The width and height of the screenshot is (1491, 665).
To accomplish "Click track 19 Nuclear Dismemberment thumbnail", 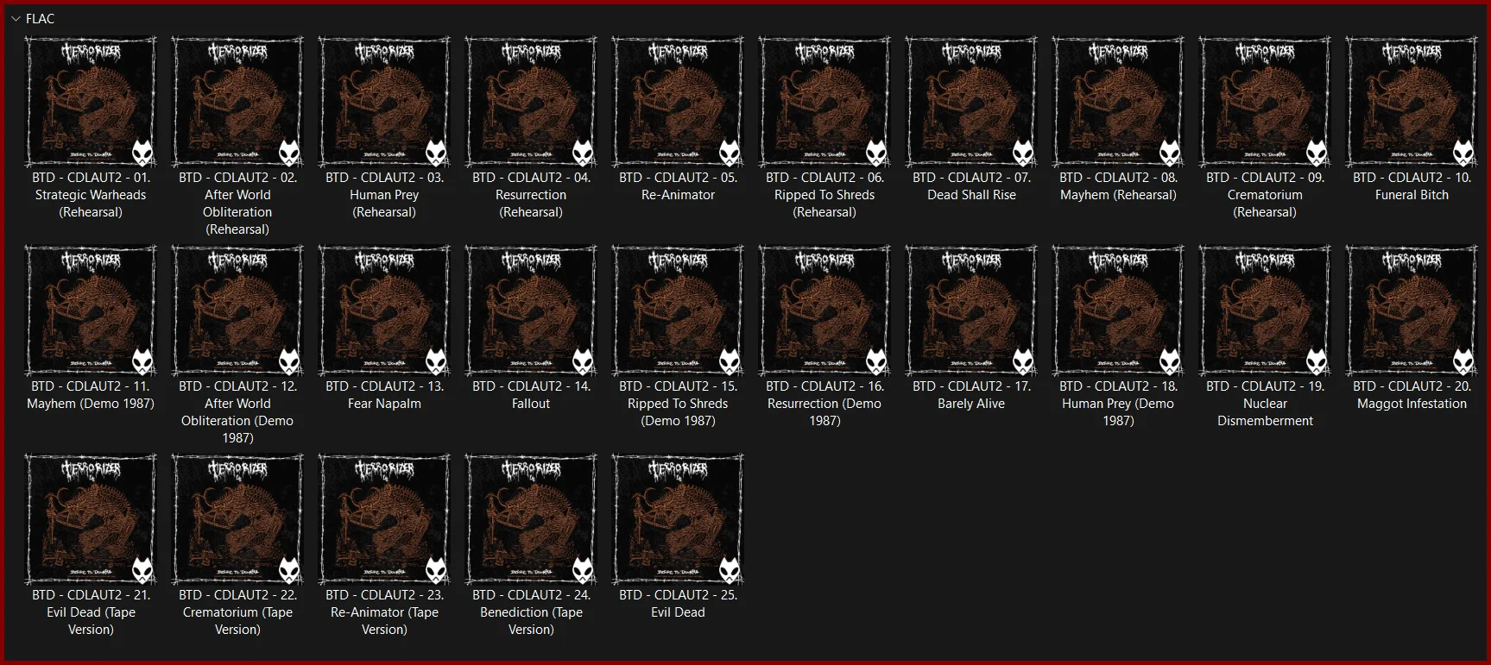I will pyautogui.click(x=1265, y=311).
